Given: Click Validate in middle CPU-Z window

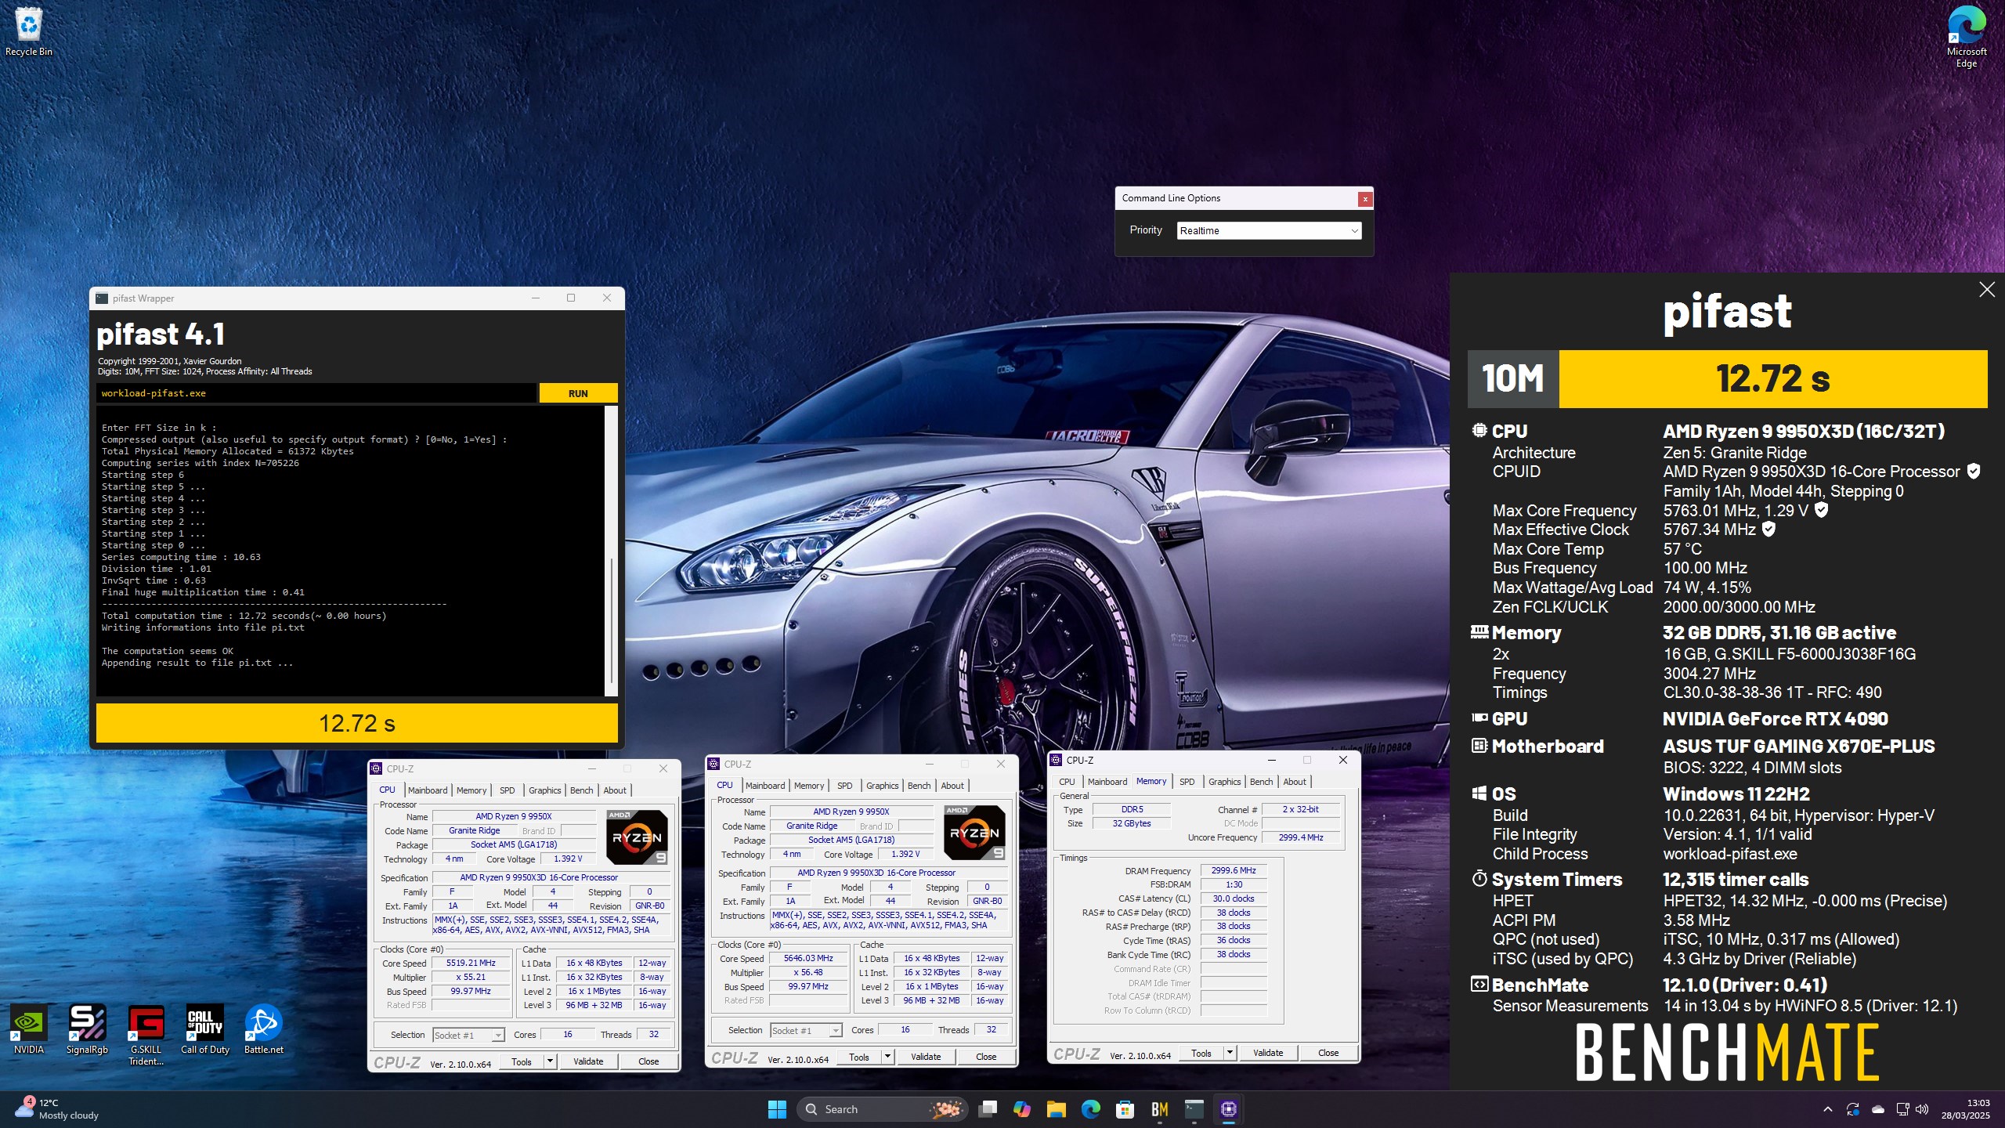Looking at the screenshot, I should click(x=926, y=1057).
